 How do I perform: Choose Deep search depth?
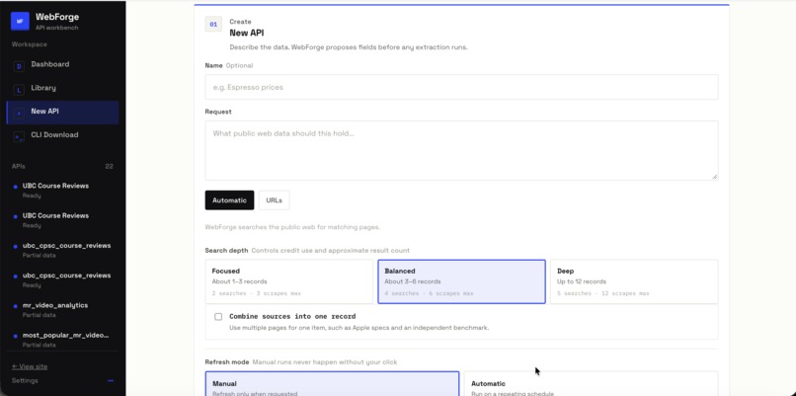point(634,281)
